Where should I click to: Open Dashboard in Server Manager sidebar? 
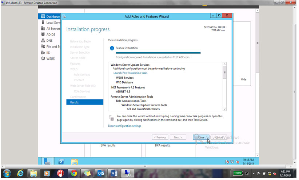pos(49,16)
